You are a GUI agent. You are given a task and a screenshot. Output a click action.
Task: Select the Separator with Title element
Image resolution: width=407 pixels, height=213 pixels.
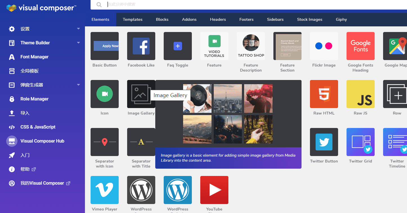141,142
